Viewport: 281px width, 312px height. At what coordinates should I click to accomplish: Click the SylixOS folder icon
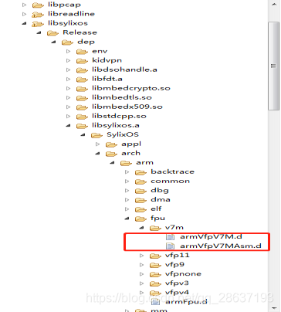pyautogui.click(x=96, y=134)
